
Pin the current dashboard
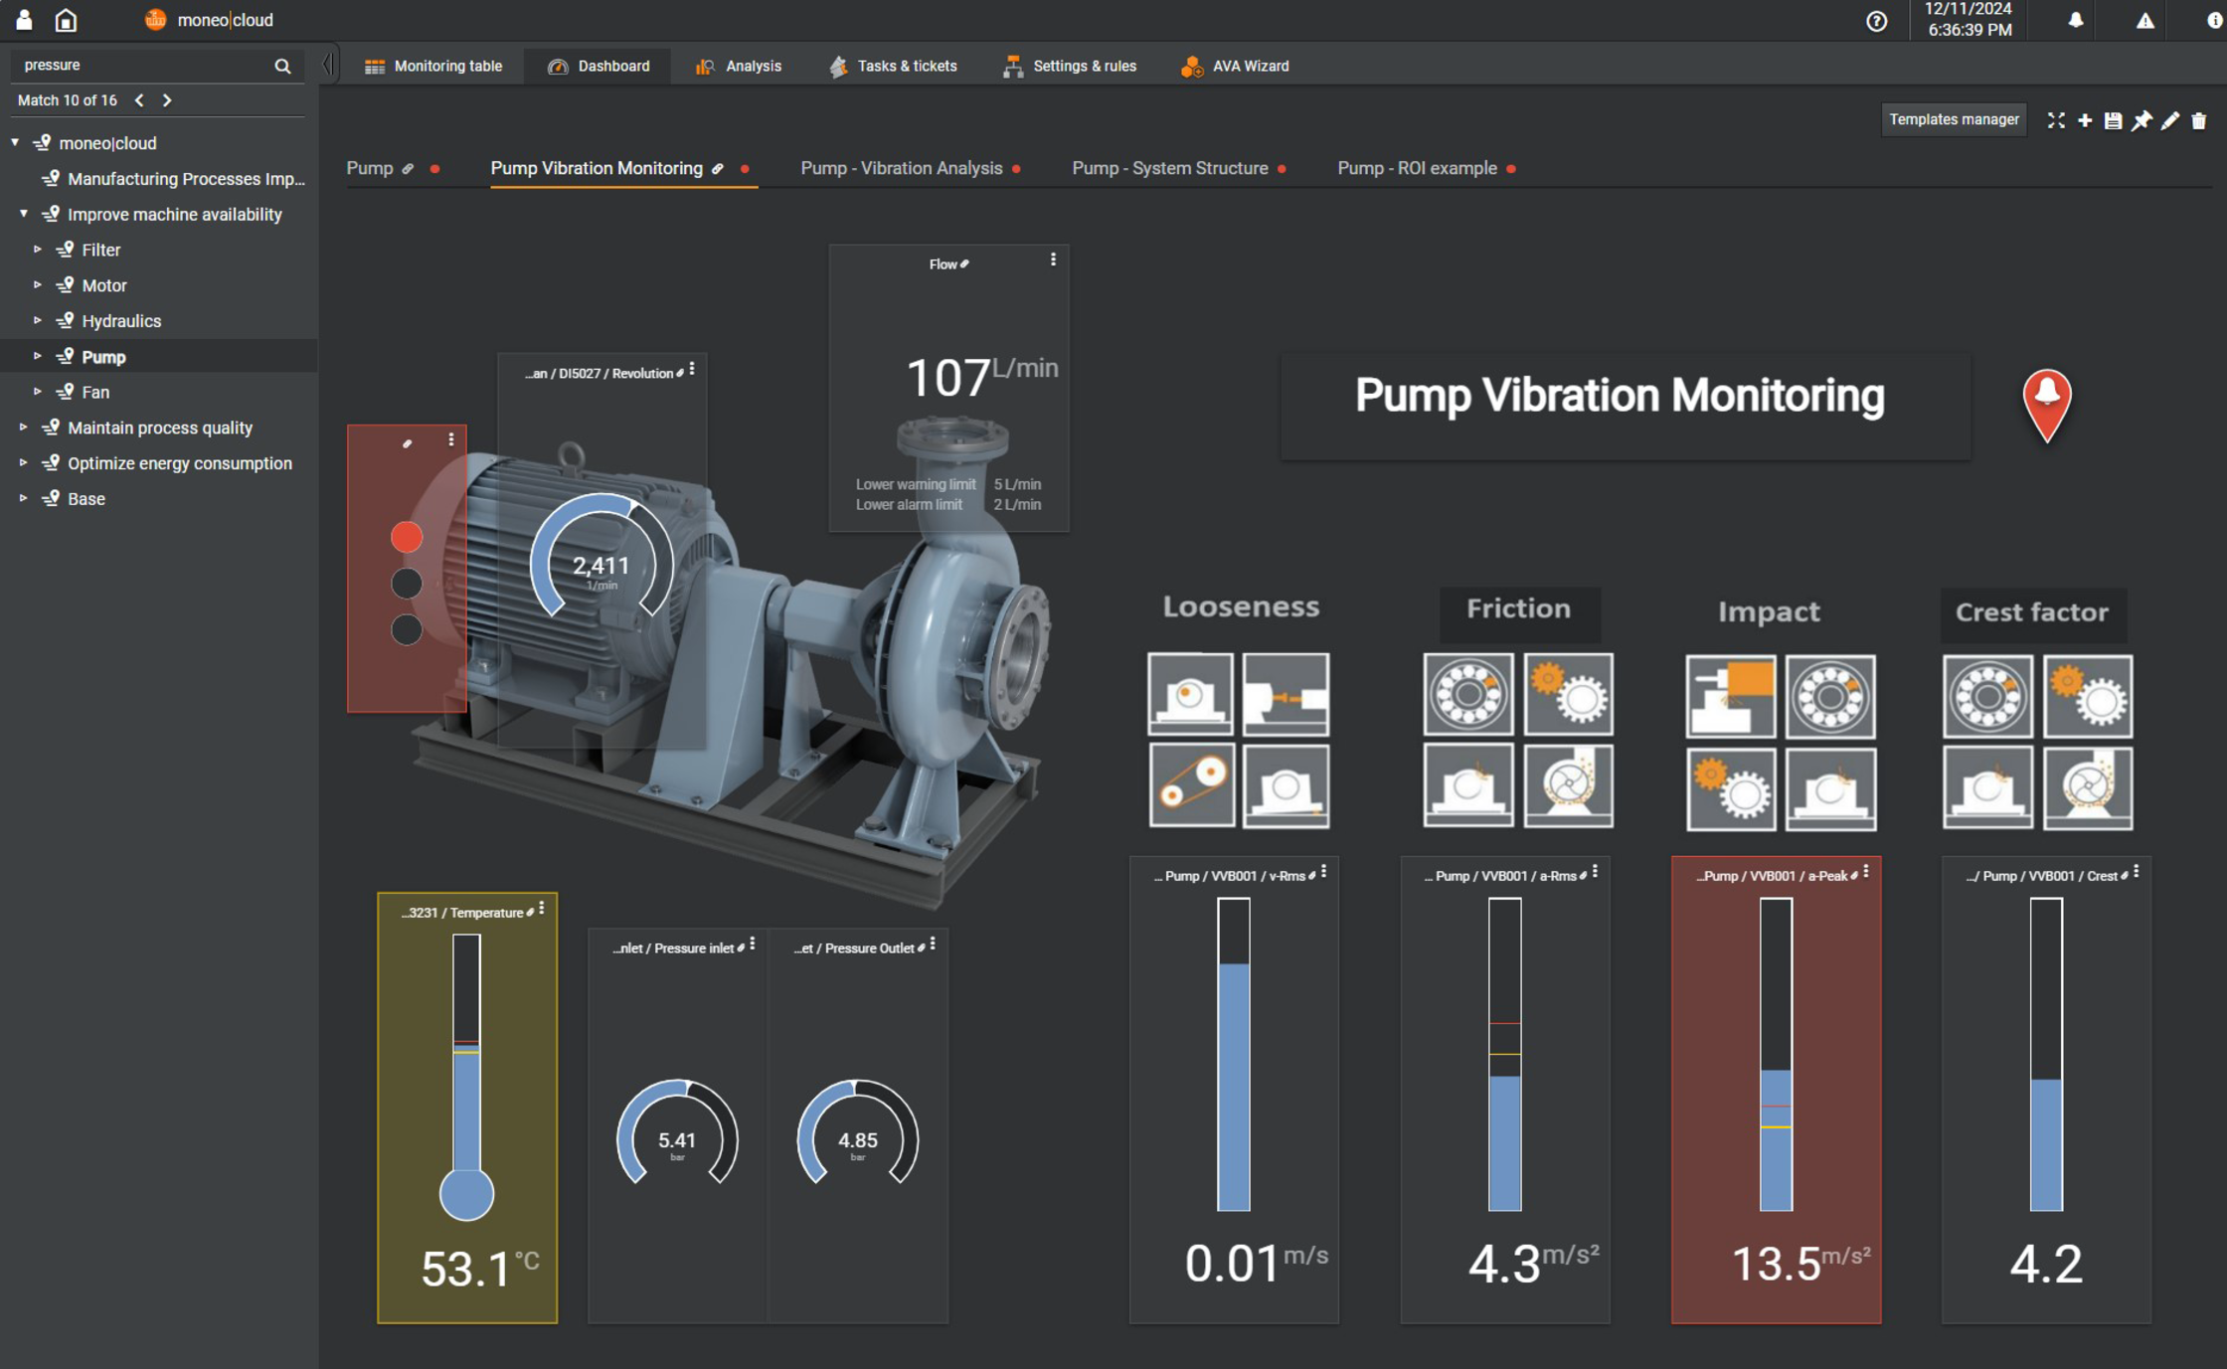(x=2142, y=119)
